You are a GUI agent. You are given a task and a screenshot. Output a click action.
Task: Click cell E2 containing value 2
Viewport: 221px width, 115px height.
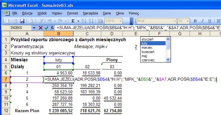click(136, 47)
